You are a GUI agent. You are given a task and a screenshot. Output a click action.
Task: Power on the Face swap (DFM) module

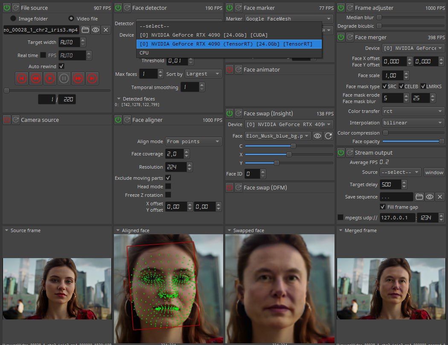tap(230, 187)
